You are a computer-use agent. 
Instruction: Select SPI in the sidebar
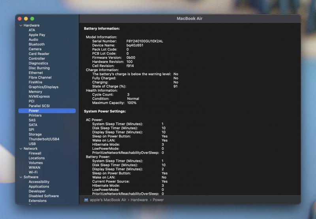pos(31,130)
